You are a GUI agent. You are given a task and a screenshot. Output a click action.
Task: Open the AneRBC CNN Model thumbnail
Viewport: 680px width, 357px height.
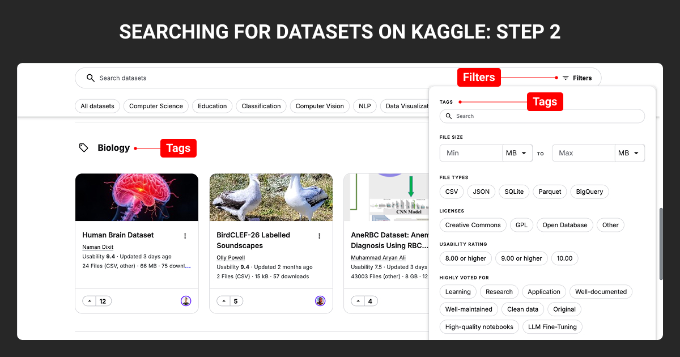click(386, 197)
